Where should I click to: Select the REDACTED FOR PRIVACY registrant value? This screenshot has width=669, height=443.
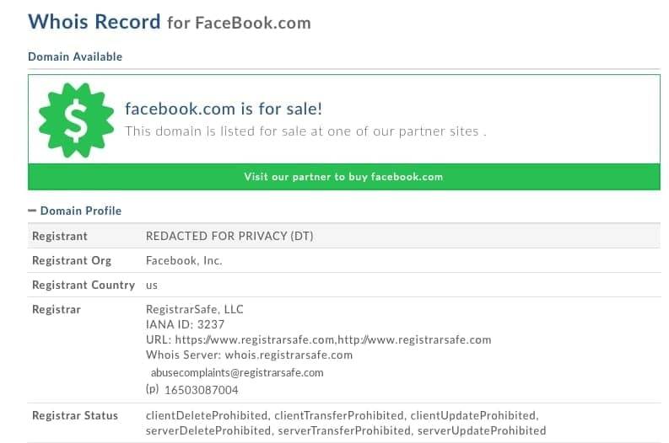pyautogui.click(x=229, y=237)
